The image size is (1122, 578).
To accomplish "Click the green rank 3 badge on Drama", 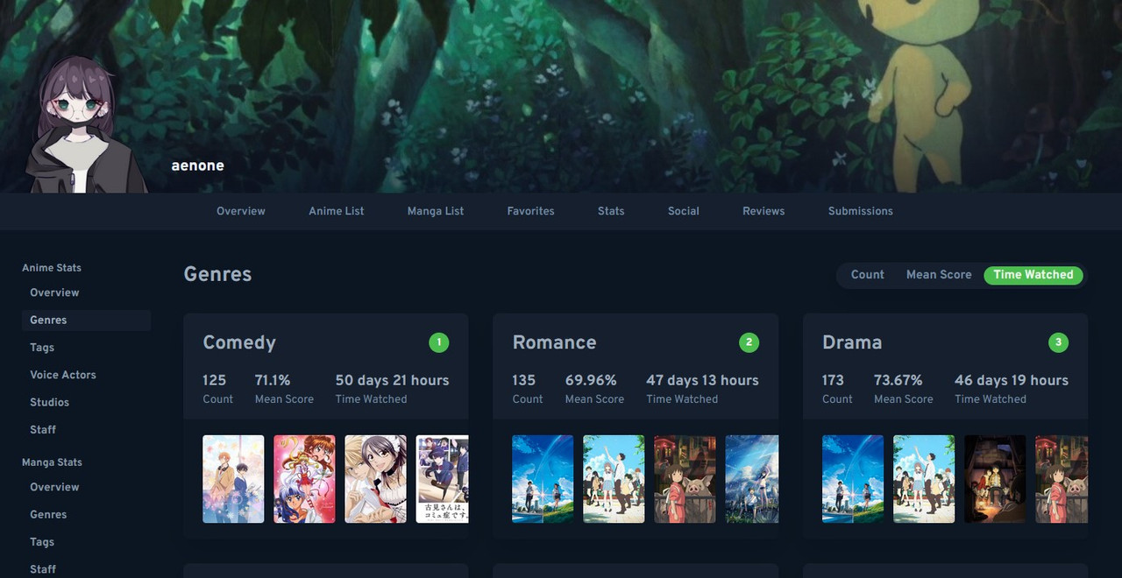I will click(1058, 342).
